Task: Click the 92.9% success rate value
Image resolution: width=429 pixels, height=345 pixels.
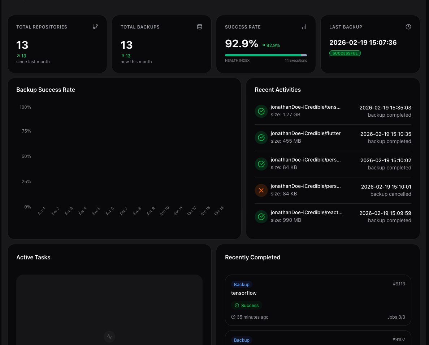Action: [x=241, y=44]
